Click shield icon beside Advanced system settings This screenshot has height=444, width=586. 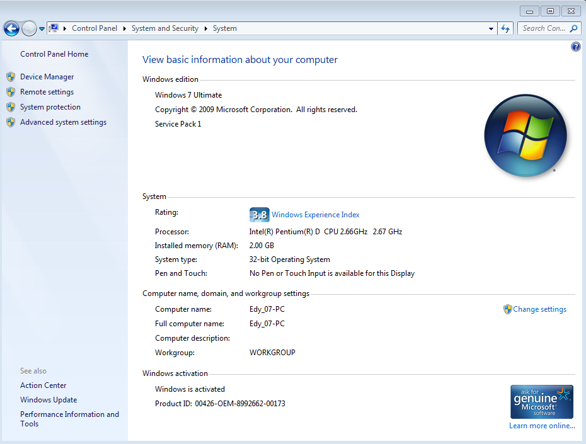11,122
